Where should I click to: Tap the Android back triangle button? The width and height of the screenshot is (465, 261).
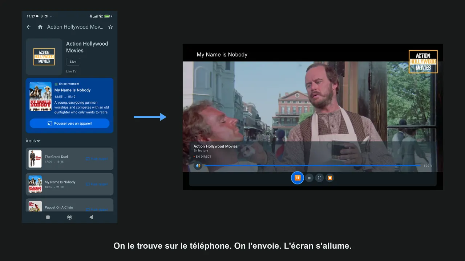click(91, 217)
